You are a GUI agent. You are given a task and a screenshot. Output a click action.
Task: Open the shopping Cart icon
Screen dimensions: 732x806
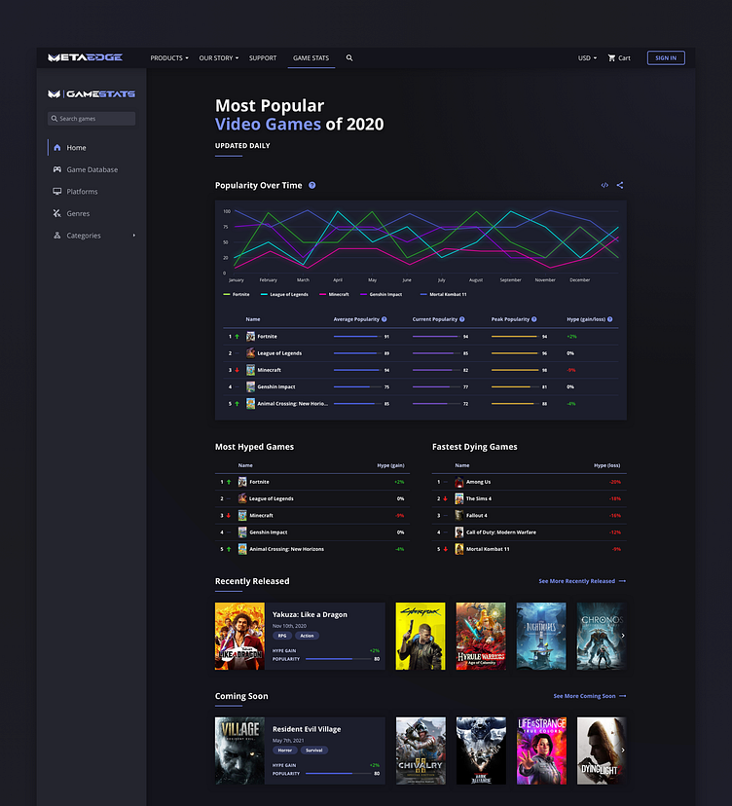611,58
